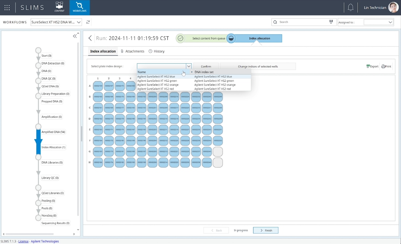Open the Content module icon
Image resolution: width=401 pixels, height=244 pixels.
coord(59,7)
